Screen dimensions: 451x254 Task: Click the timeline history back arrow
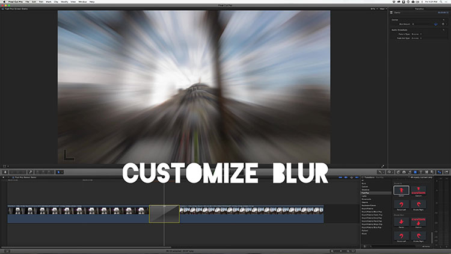(x=4, y=178)
